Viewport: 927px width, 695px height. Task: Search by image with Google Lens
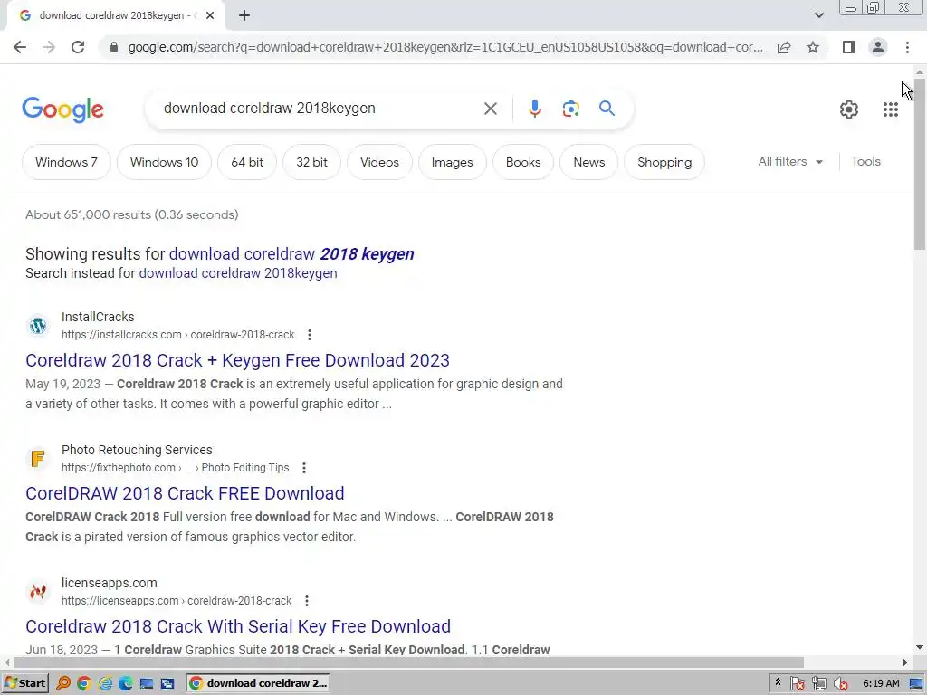click(x=570, y=109)
